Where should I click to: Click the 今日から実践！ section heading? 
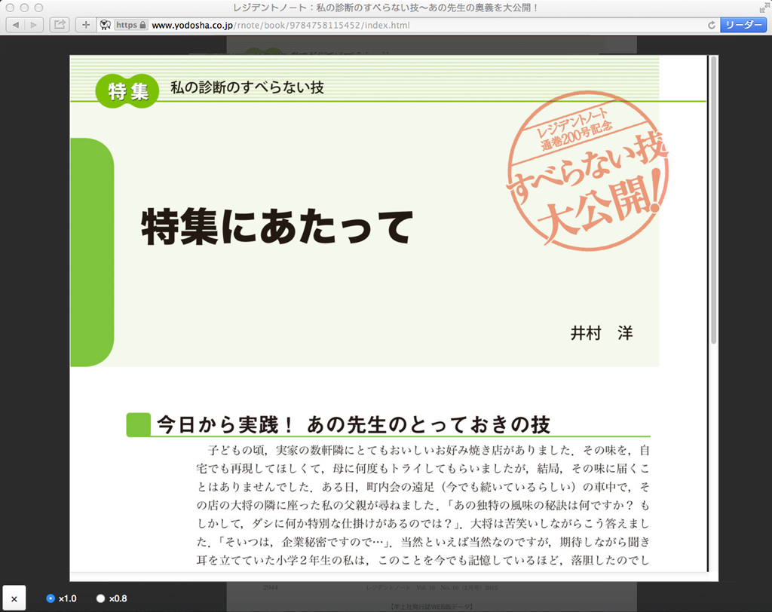pos(352,424)
